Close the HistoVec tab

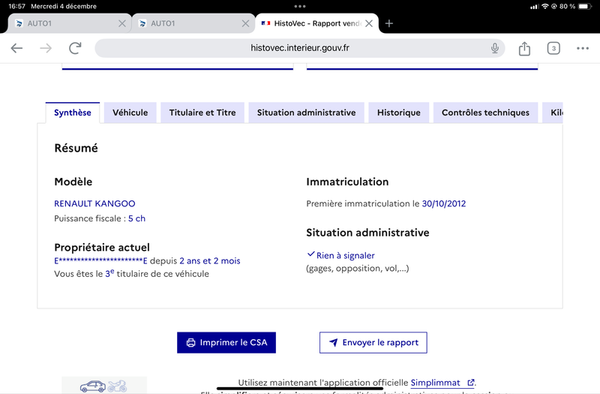[369, 23]
